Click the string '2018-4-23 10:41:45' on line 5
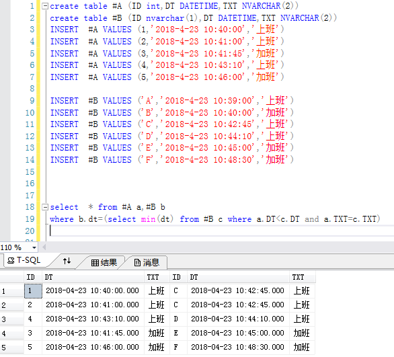The height and width of the screenshot is (357, 394). coord(198,54)
